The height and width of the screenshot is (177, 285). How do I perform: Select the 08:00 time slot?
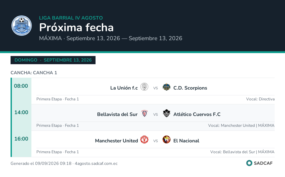click(x=21, y=86)
